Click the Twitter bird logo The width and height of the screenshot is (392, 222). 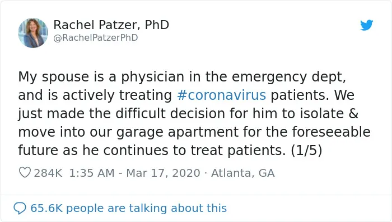[366, 25]
